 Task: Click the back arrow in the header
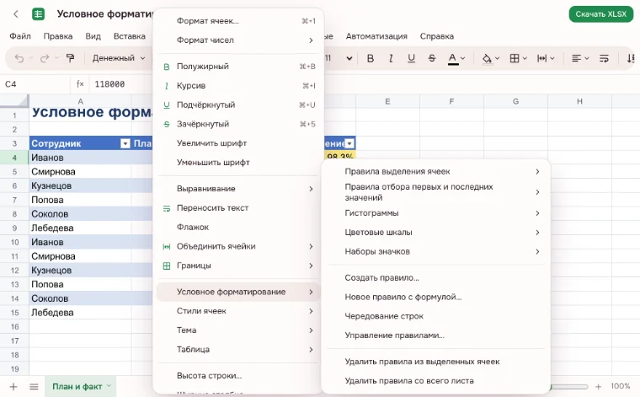[16, 14]
